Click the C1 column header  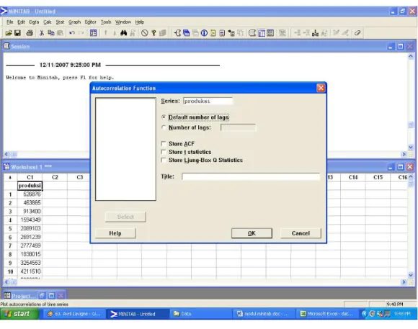[30, 177]
